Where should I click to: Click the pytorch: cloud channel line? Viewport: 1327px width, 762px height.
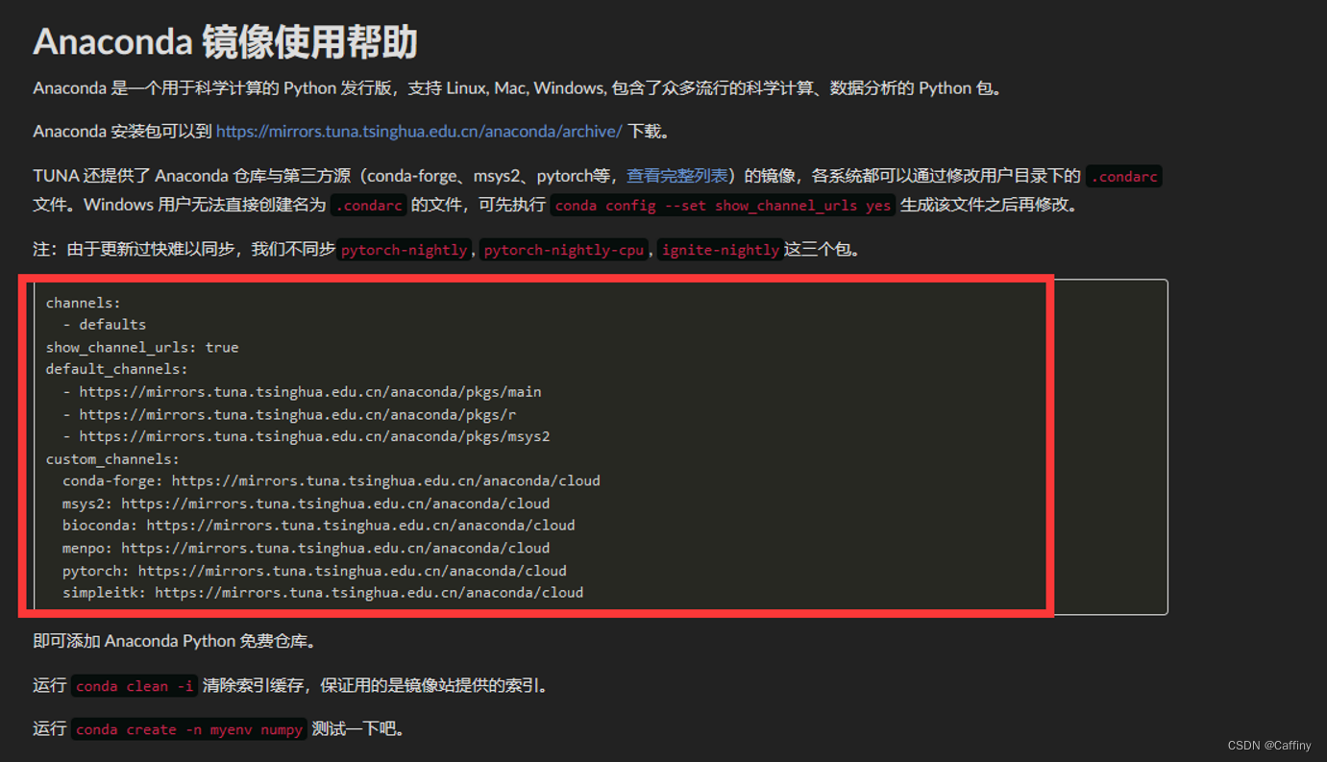pyautogui.click(x=314, y=571)
